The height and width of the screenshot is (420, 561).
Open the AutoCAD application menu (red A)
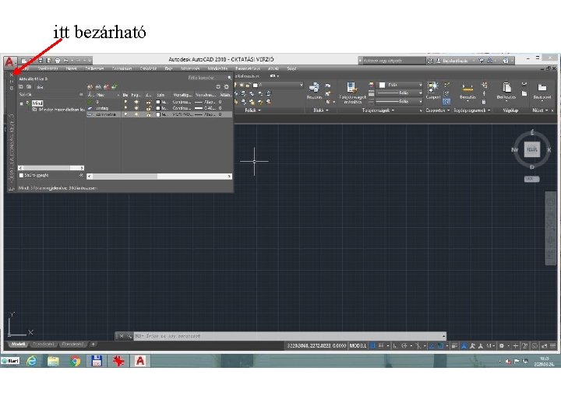pyautogui.click(x=9, y=61)
